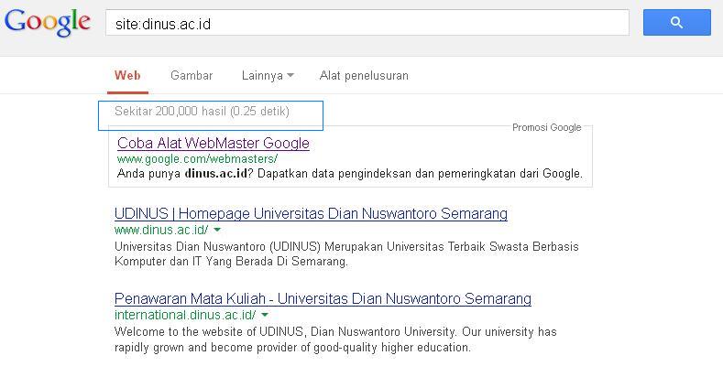Expand the arrow next to www.dinus.ac.id/

[x=217, y=230]
